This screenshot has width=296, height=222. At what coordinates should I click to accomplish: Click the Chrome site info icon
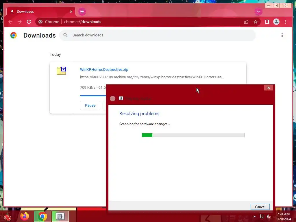point(40,22)
